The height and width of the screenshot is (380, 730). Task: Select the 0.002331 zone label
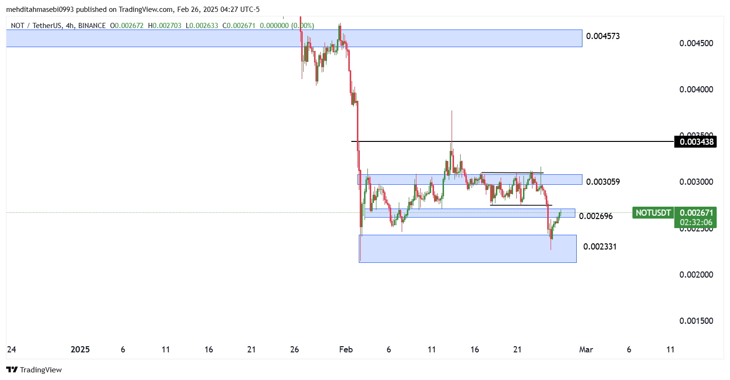(600, 247)
